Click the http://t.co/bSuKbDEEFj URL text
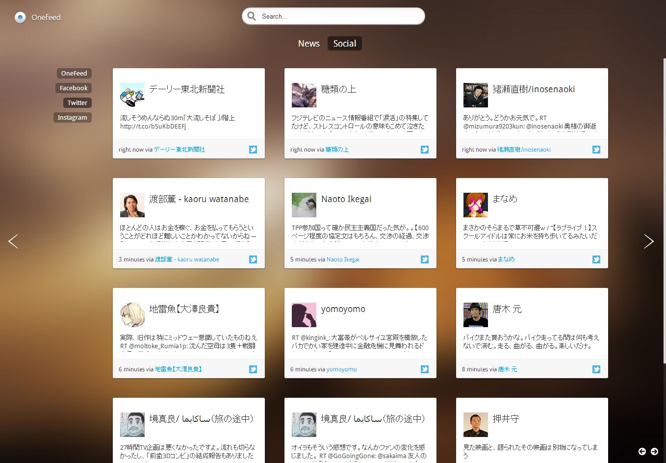Image resolution: width=666 pixels, height=463 pixels. [153, 127]
